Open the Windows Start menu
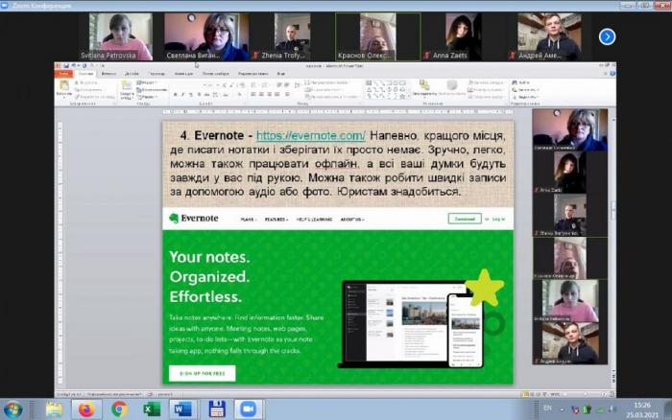672x420 pixels. (13, 408)
